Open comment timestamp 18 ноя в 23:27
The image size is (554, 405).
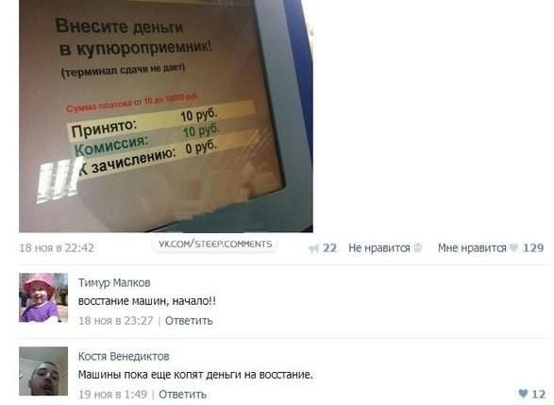(x=116, y=321)
